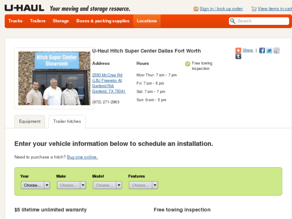Click the search magnifier icon
This screenshot has height=219, width=292.
click(233, 21)
